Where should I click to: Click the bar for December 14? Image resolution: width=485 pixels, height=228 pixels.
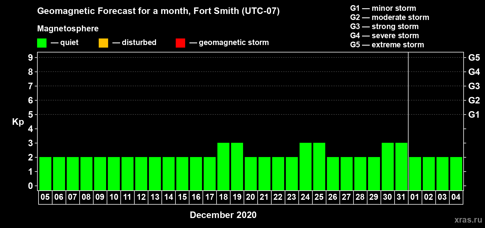(x=169, y=174)
